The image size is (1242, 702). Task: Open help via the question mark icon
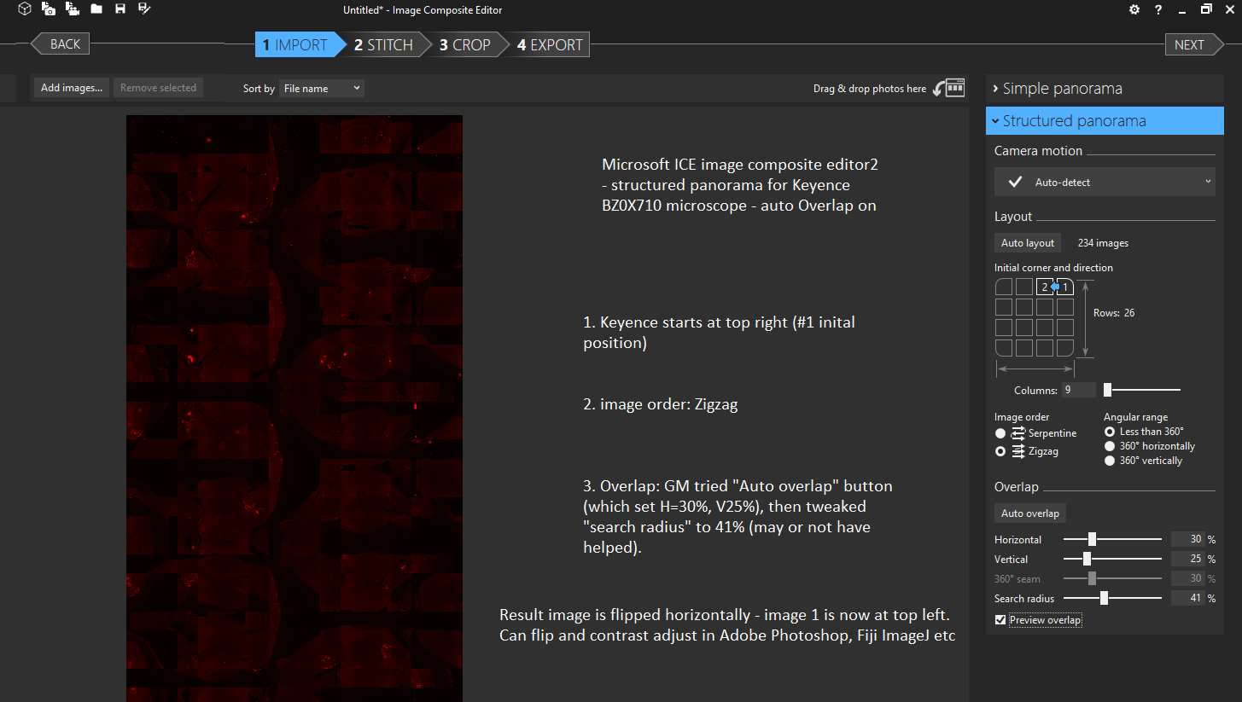[1158, 9]
